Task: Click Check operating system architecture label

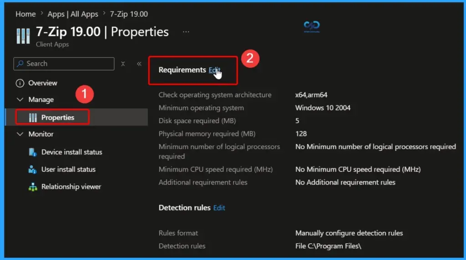Action: click(215, 95)
